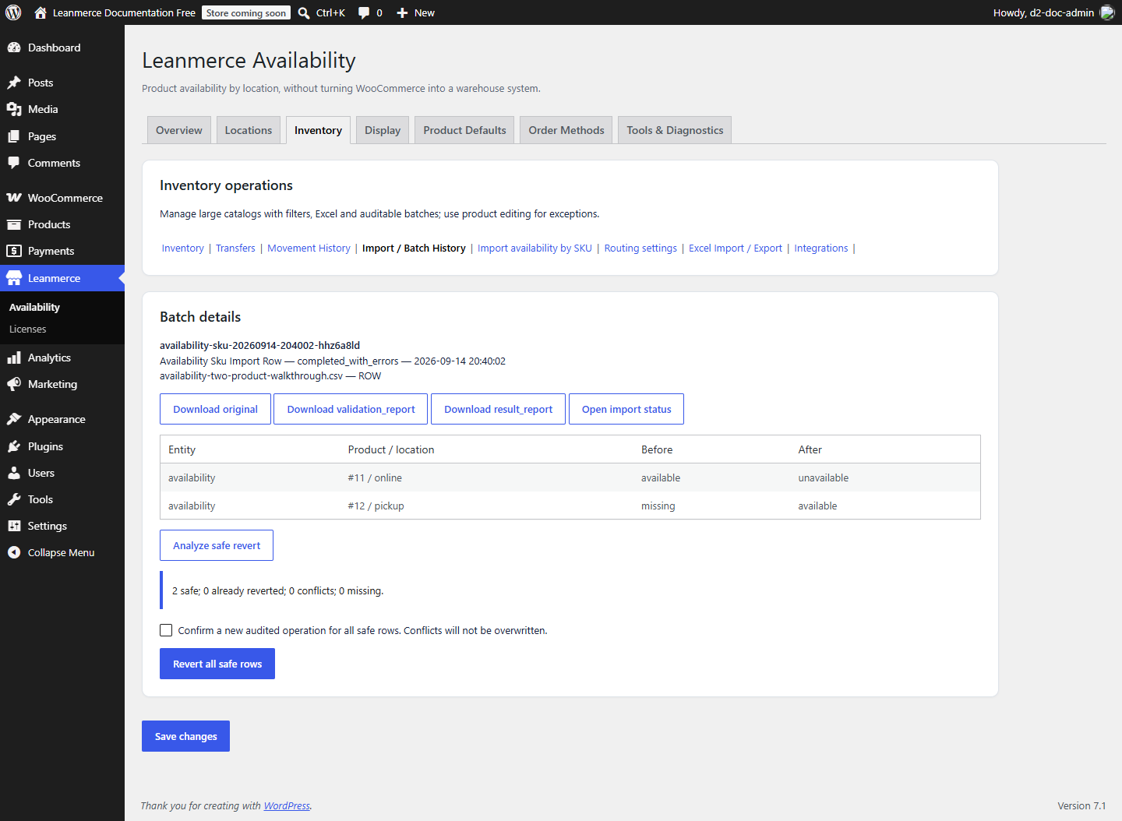Click the Leanmerce Documentation Free site name

click(124, 13)
